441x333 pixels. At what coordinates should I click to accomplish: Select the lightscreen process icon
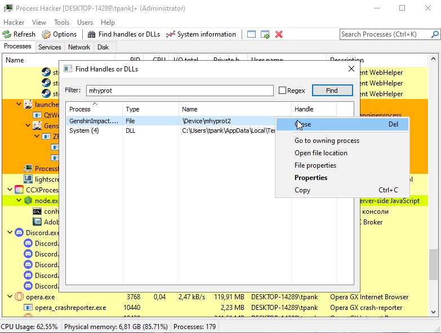click(28, 179)
